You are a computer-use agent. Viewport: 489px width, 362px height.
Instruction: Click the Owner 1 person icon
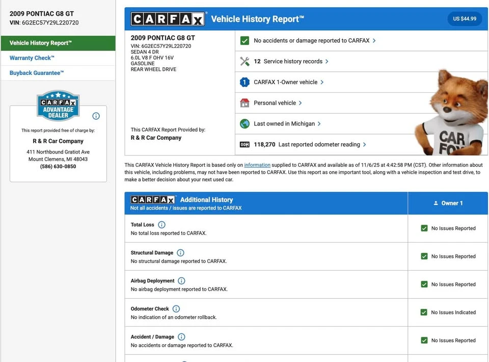436,203
